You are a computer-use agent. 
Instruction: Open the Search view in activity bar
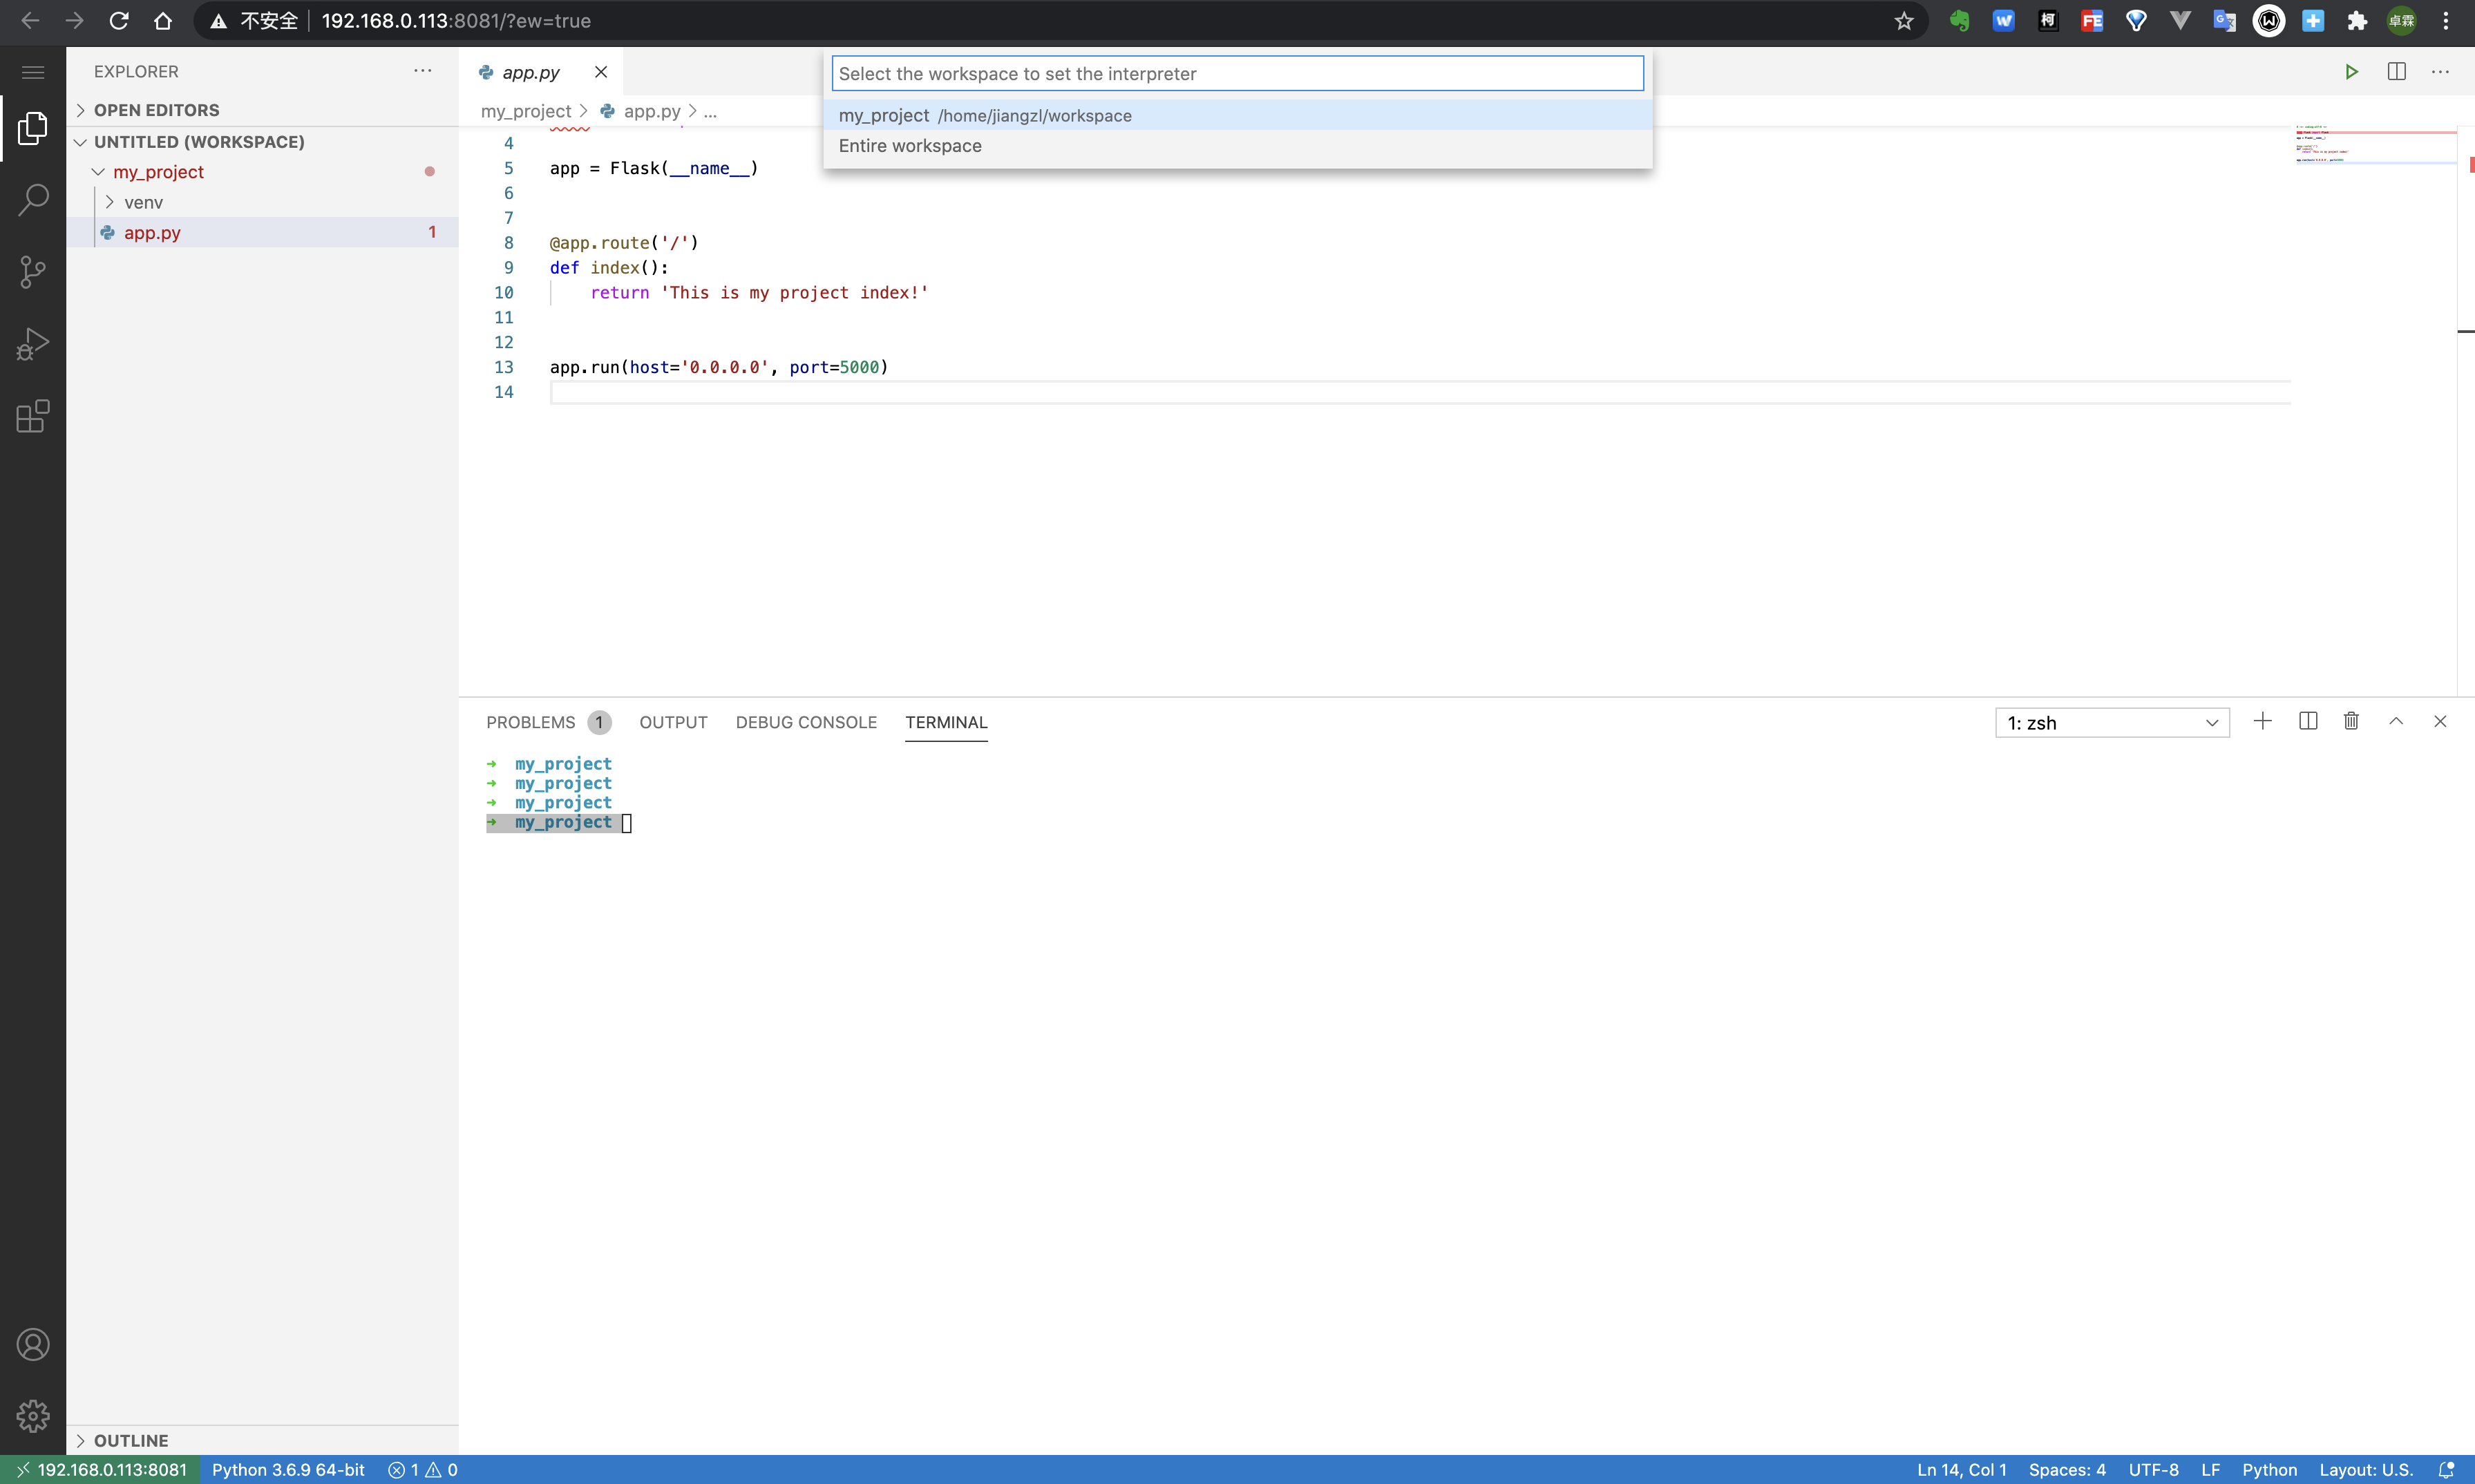[33, 200]
